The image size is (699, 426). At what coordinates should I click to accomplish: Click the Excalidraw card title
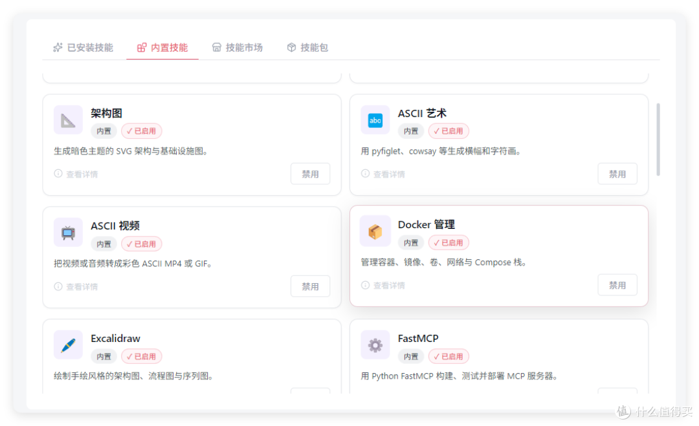pyautogui.click(x=115, y=339)
